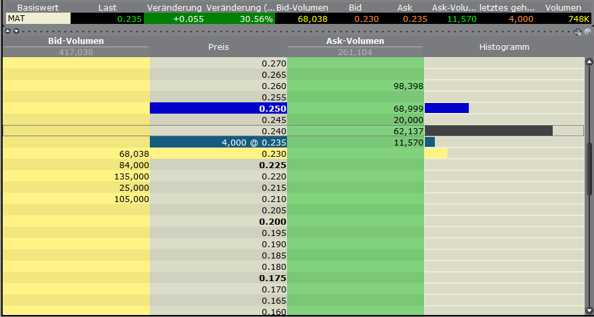Screen dimensions: 594x317
Task: Click scrollbar up arrow button
Action: pos(588,62)
